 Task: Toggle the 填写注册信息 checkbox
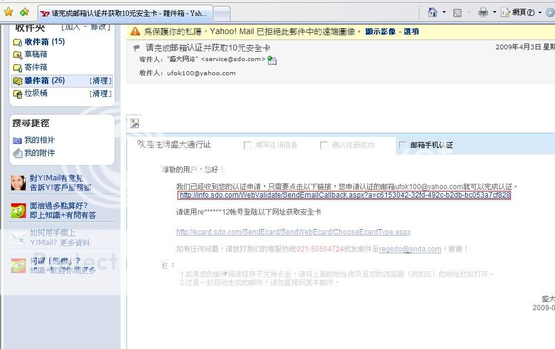(248, 145)
